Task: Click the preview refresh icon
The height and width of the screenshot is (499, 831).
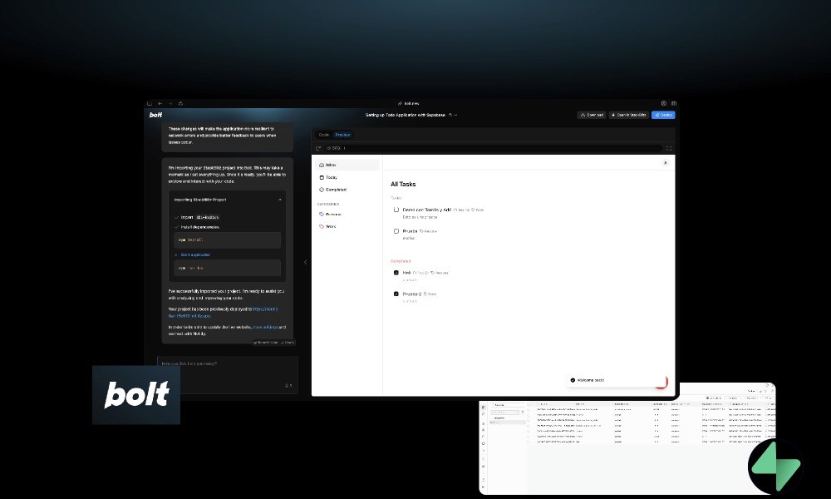Action: [318, 148]
